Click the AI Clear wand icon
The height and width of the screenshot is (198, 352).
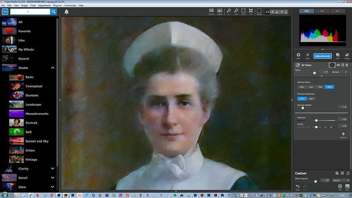[x=298, y=65]
